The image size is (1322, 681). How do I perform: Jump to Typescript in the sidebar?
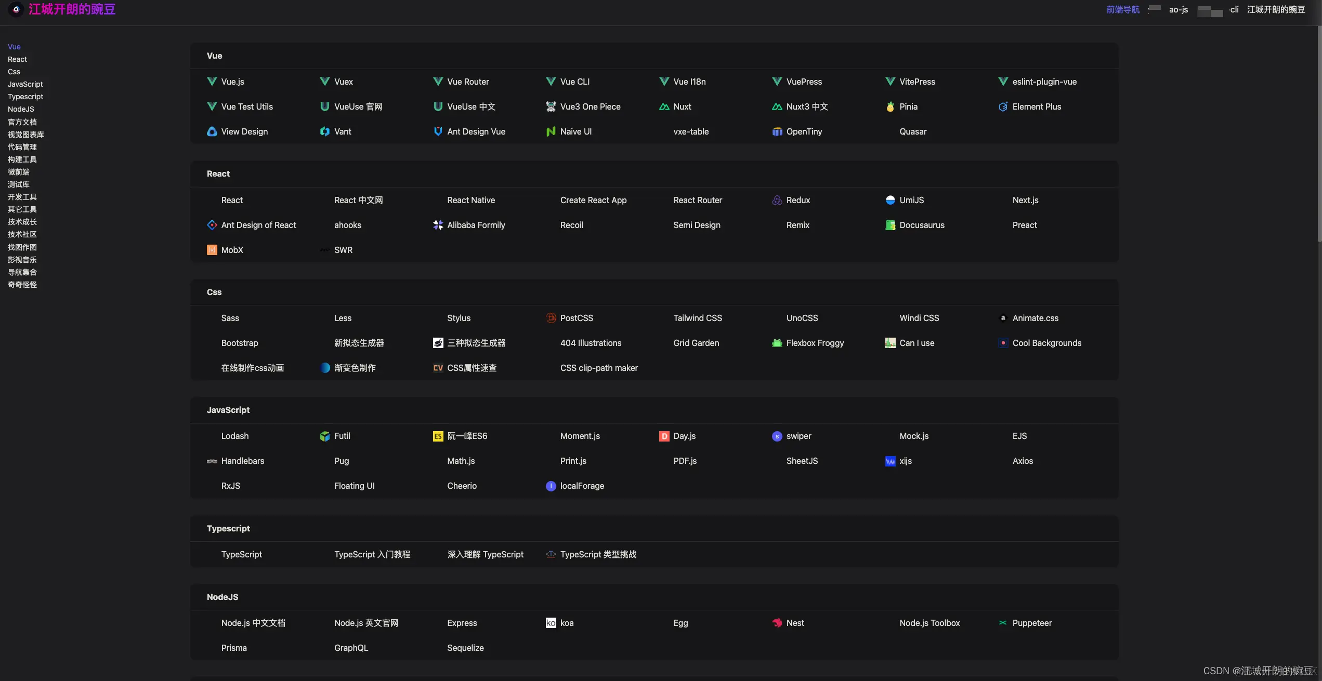click(x=25, y=97)
